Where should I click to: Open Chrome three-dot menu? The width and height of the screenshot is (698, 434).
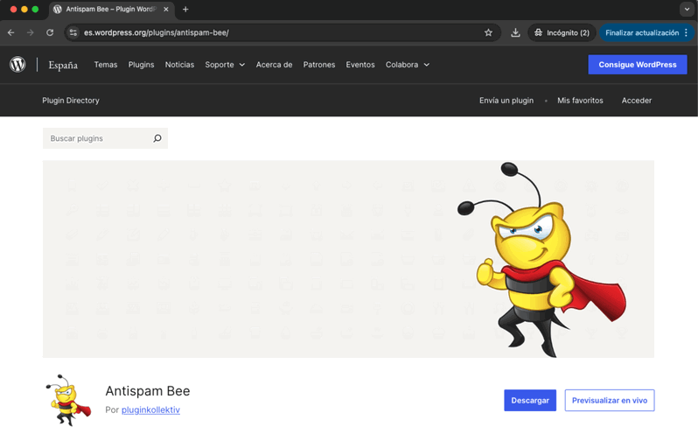click(687, 32)
